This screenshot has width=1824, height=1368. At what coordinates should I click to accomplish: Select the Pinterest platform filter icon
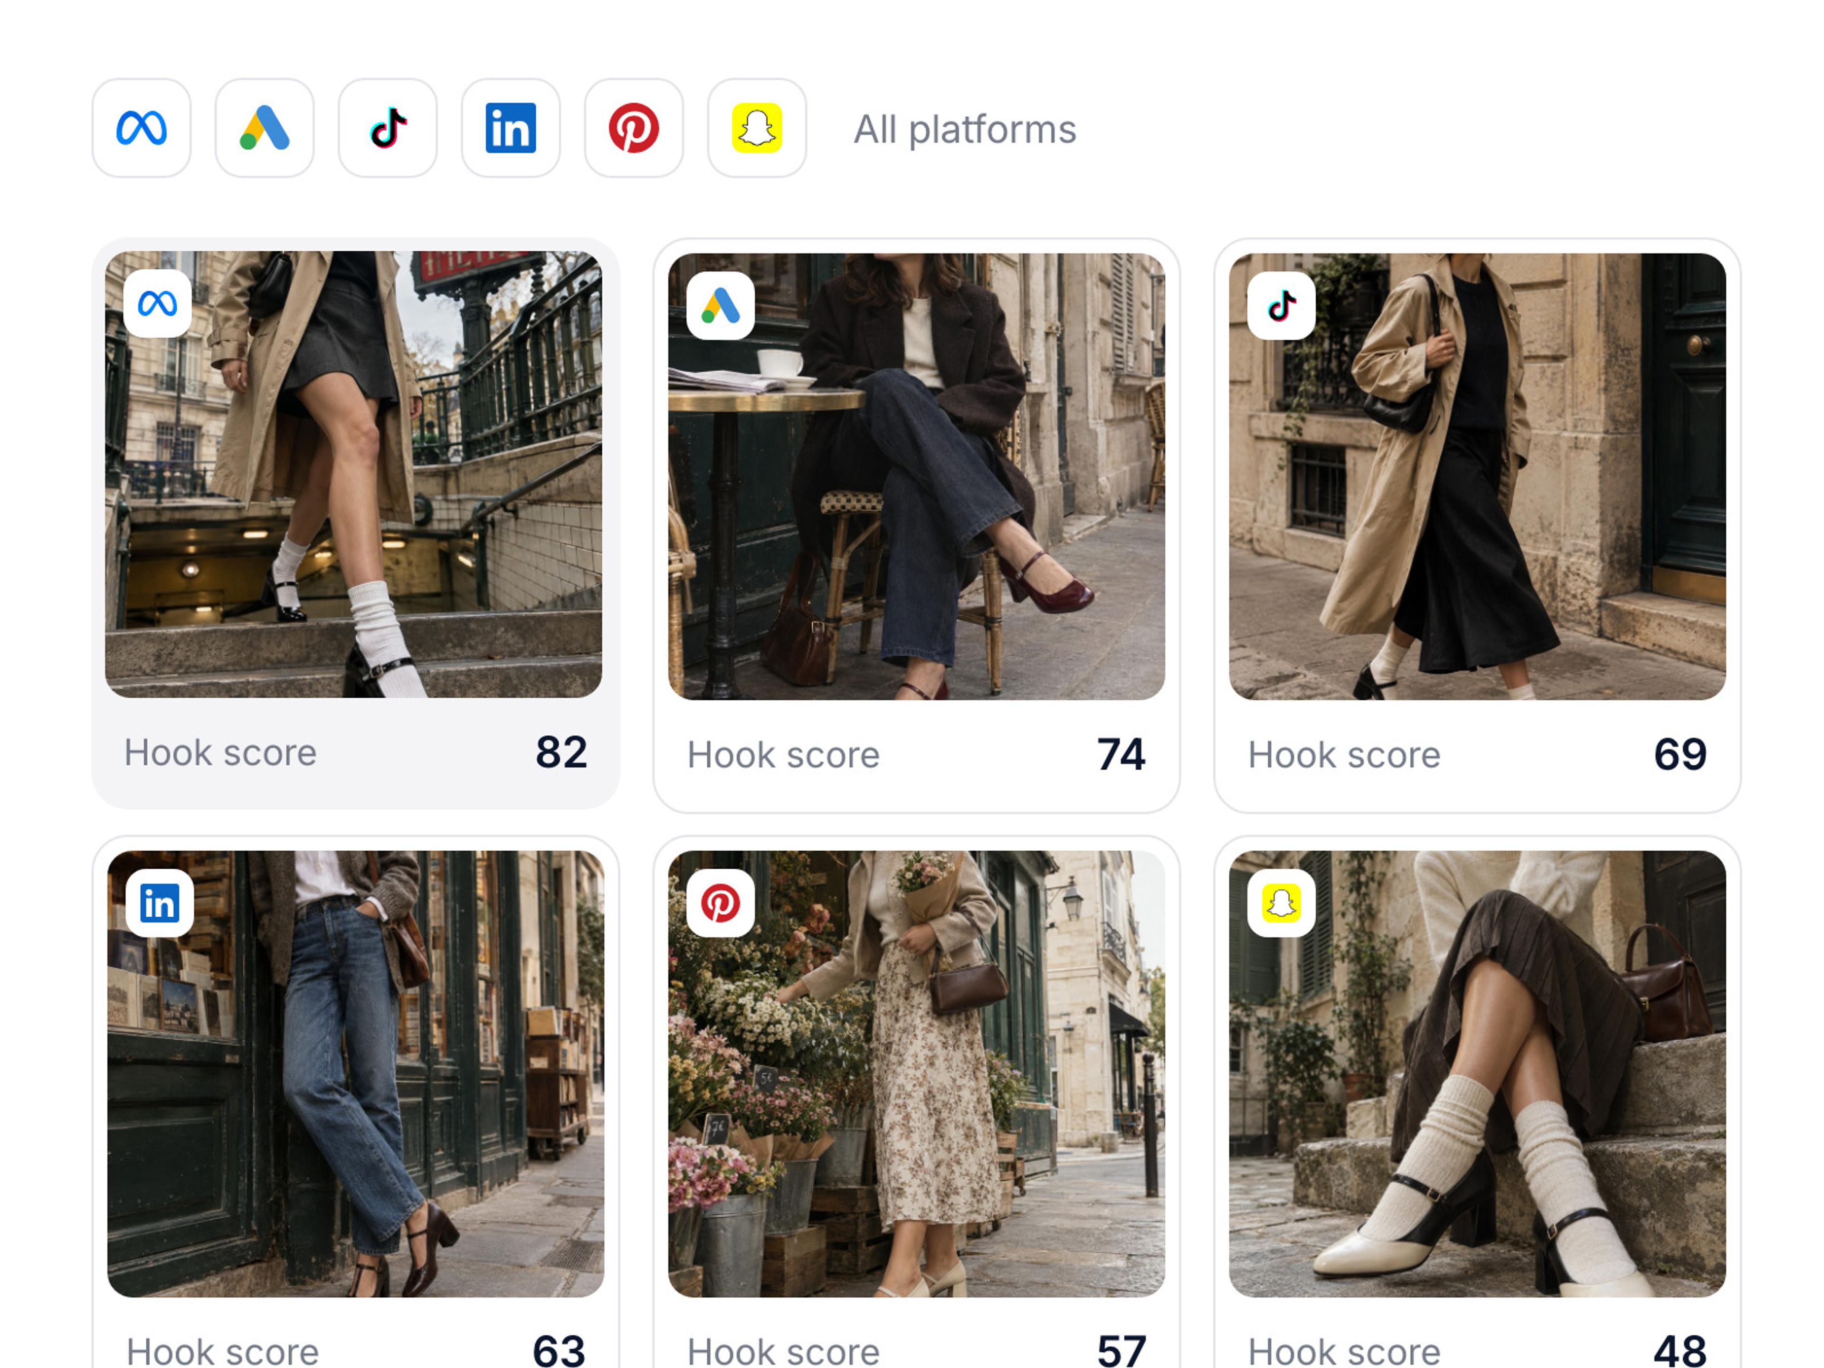coord(633,128)
